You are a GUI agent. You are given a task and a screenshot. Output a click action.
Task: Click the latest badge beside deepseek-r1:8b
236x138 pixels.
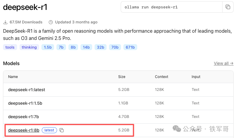(x=49, y=130)
